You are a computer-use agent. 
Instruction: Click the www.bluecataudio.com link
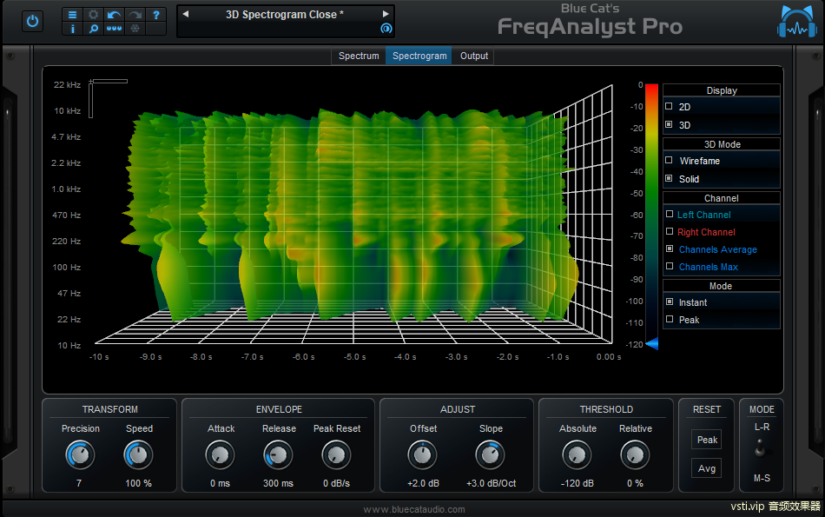(414, 510)
